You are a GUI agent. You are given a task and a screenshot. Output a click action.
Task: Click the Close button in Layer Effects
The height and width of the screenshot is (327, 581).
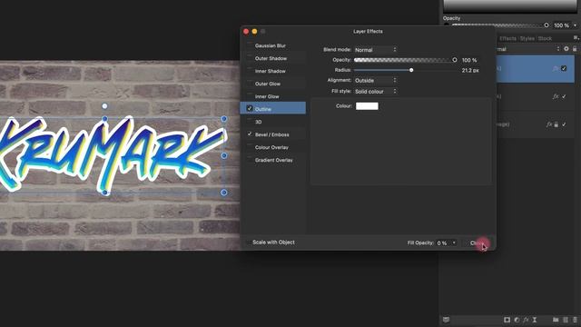pyautogui.click(x=478, y=243)
